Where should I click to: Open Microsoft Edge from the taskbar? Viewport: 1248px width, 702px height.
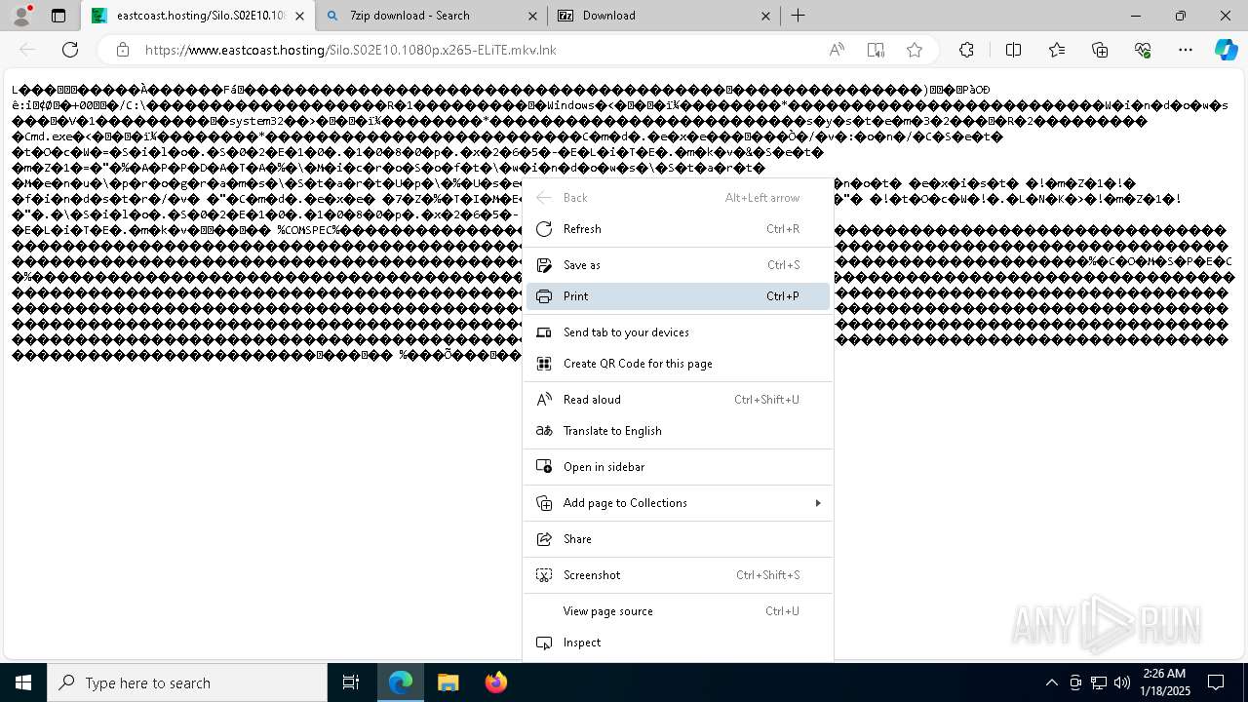click(401, 682)
